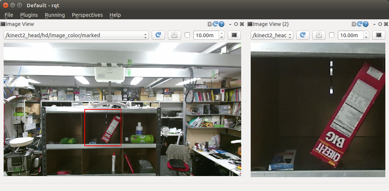This screenshot has width=389, height=191.
Task: Float the left Image View panel
Action: 236,24
